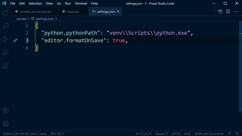Screen dimensions: 242x136
Task: Open the notifications bell in status bar
Action: (x=237, y=133)
